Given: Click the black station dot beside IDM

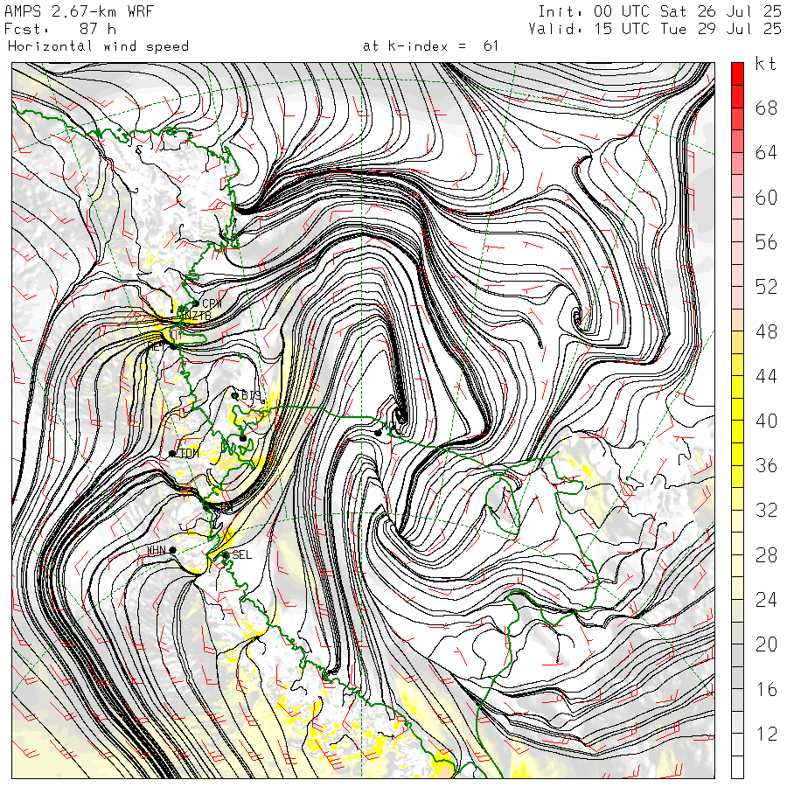Looking at the screenshot, I should tap(172, 454).
